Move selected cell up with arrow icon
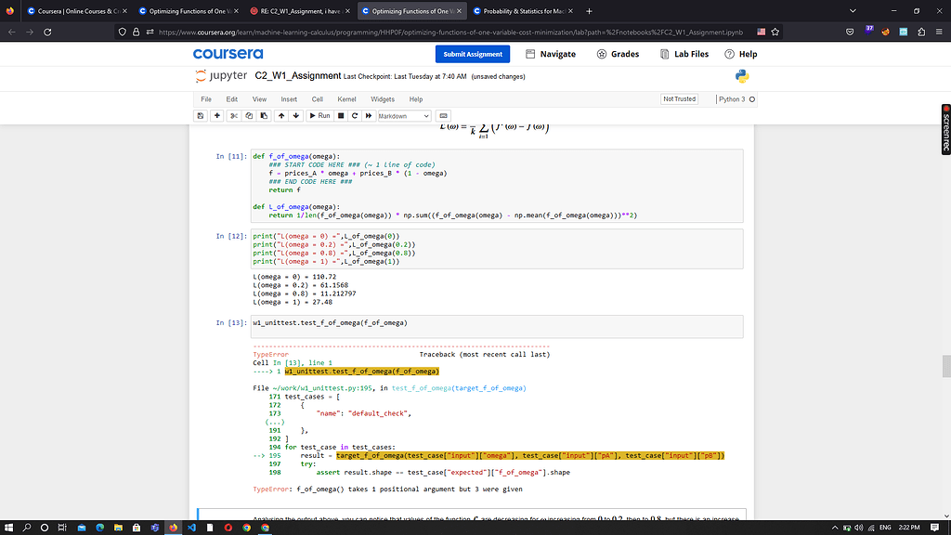Screen dimensions: 951x535 coord(280,116)
